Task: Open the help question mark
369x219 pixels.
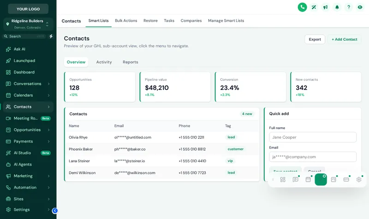Action: 349,7
